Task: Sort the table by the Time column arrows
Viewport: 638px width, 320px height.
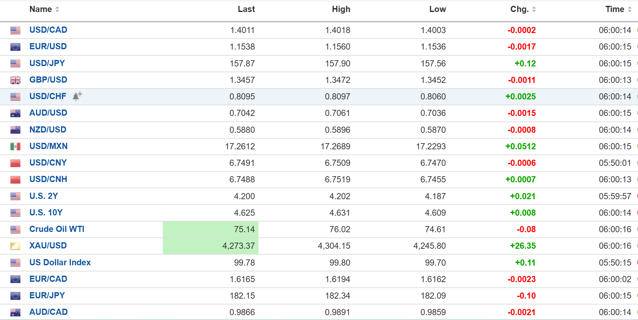Action: click(630, 9)
